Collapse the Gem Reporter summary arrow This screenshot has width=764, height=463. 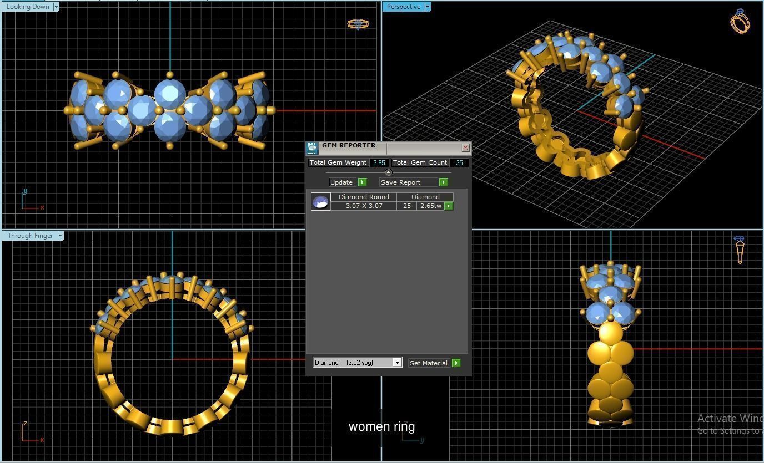click(388, 172)
